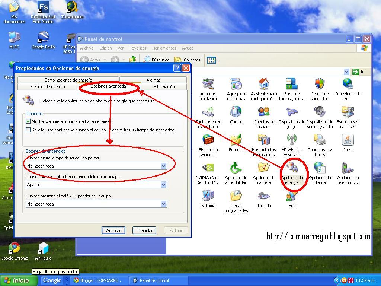Open Tareas programadas icon

(236, 196)
